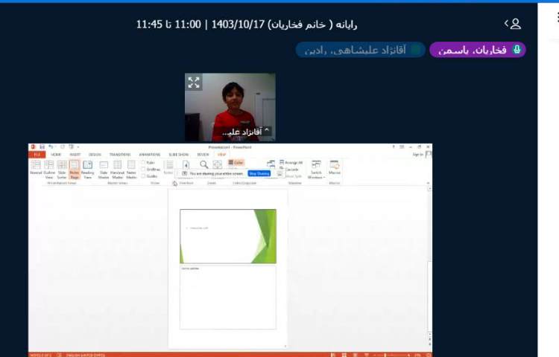The image size is (559, 357).
Task: Open the Macros button
Action: pos(335,167)
